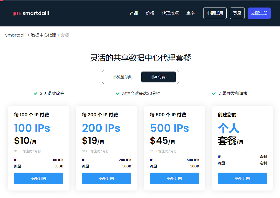
Task: Click the 创建您的 heading
Action: [x=227, y=115]
